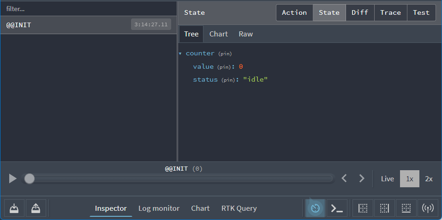Open the Log monitor view

[x=159, y=208]
